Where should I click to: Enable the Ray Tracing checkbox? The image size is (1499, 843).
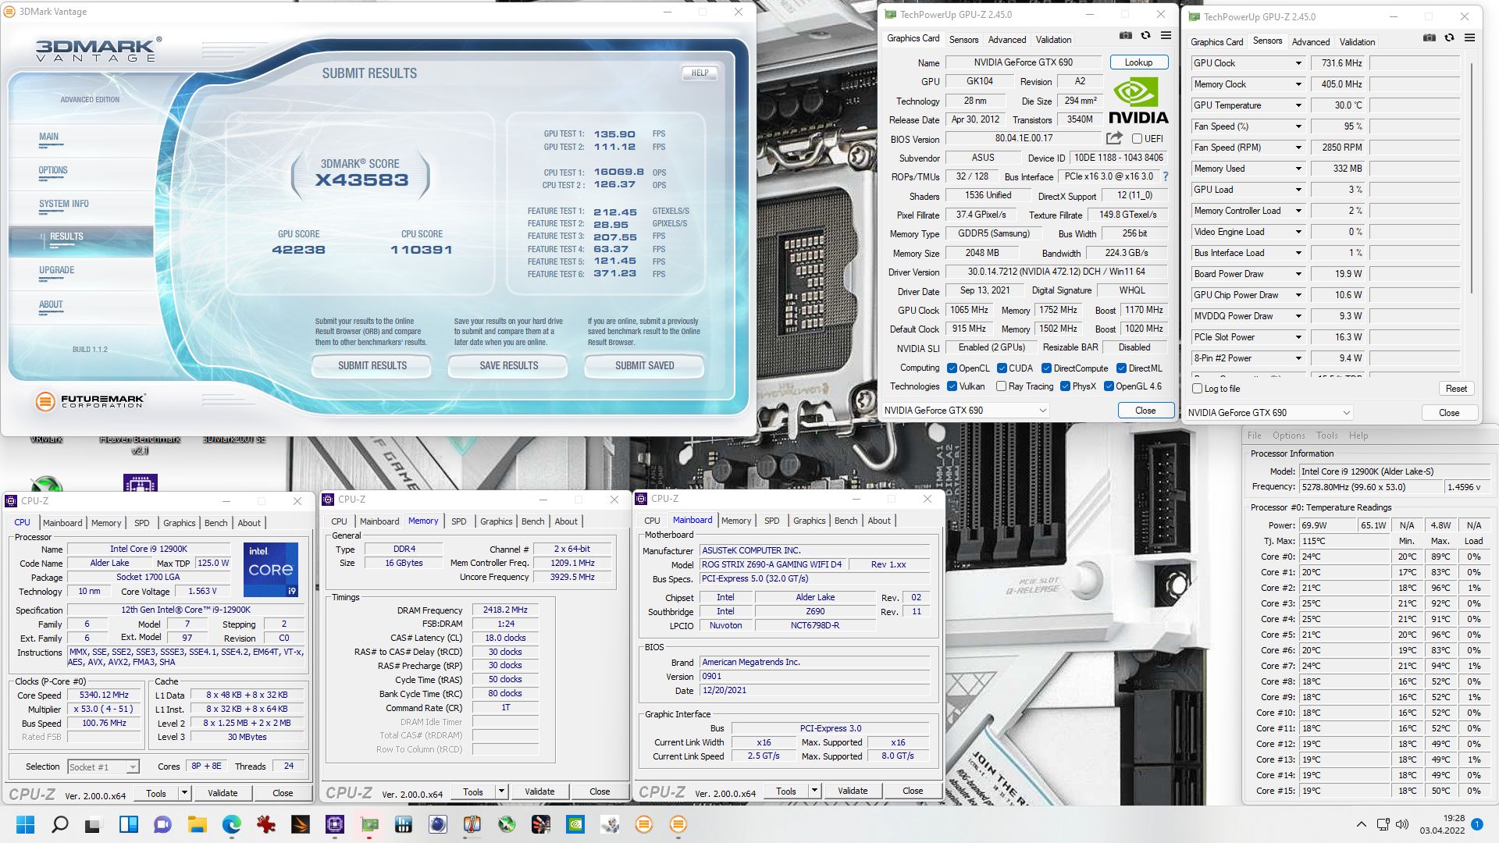coord(1002,386)
